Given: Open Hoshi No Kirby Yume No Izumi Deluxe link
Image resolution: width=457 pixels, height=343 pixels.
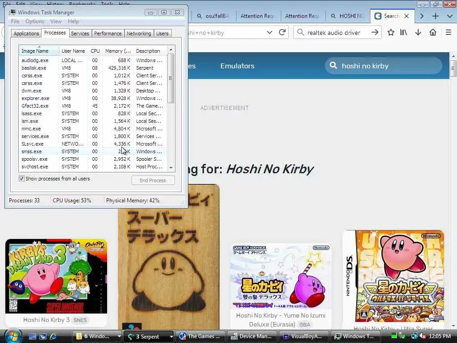Looking at the screenshot, I should pyautogui.click(x=281, y=320).
